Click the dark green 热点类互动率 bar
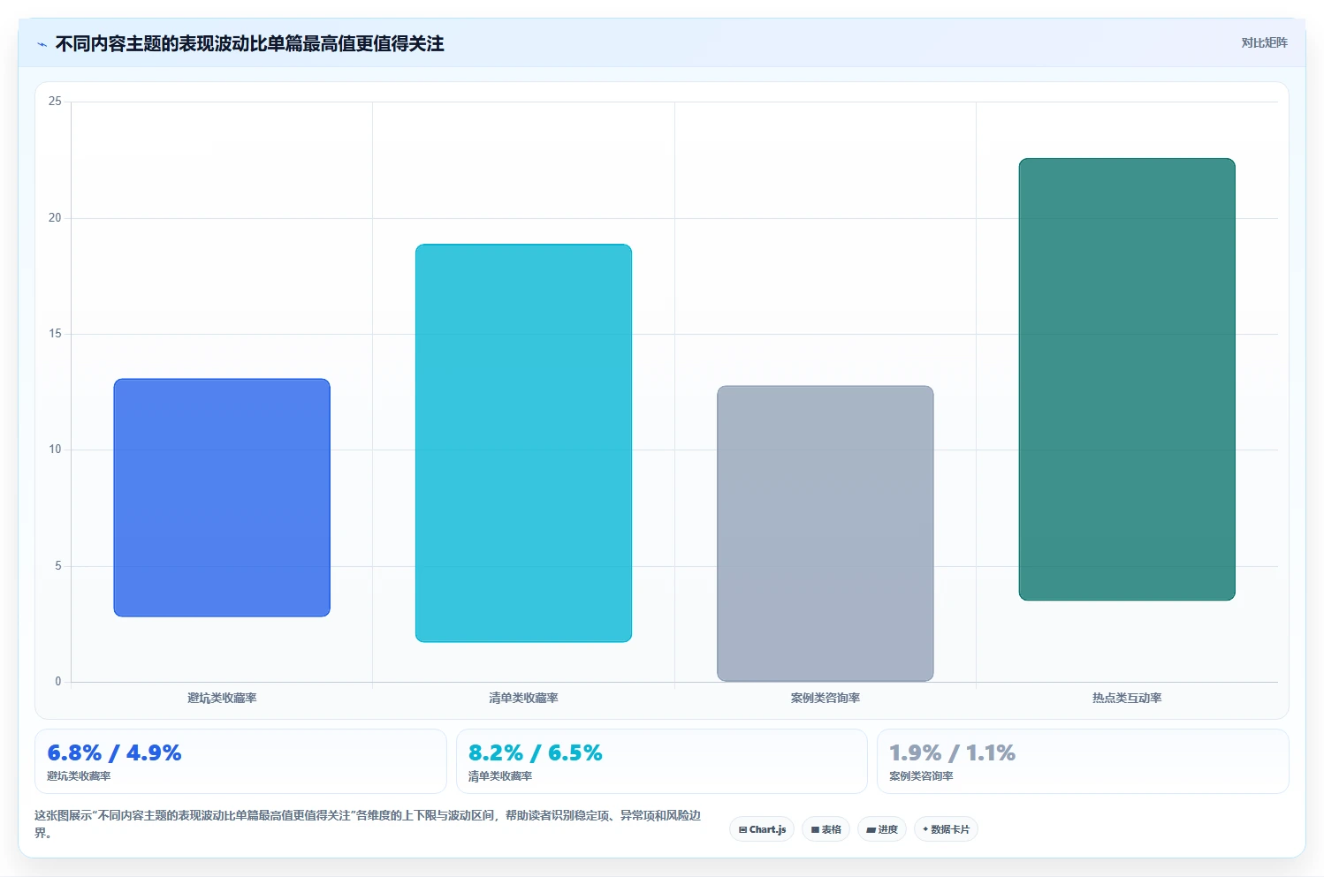1324x877 pixels. point(1127,379)
